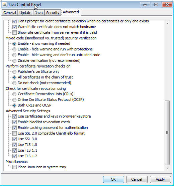Toggle Enable blacklist revocation check

[14, 122]
